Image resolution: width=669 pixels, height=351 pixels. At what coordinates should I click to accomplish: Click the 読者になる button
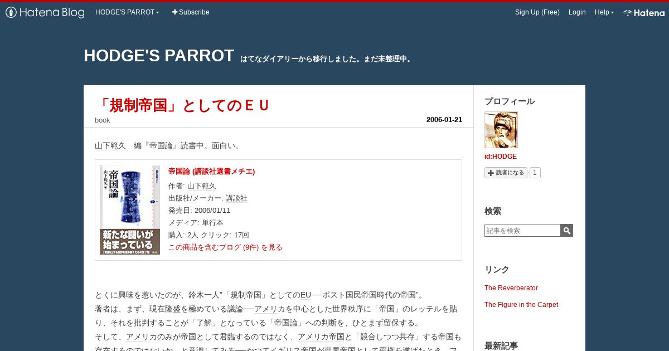506,173
